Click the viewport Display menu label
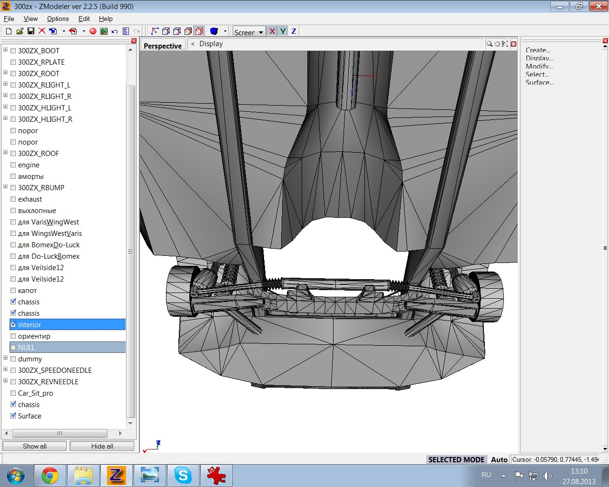 (211, 44)
